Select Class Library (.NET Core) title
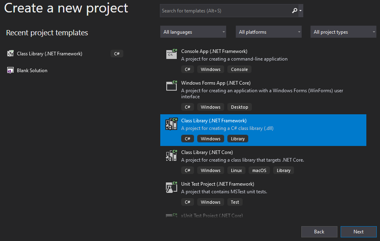Image resolution: width=380 pixels, height=241 pixels. tap(207, 152)
